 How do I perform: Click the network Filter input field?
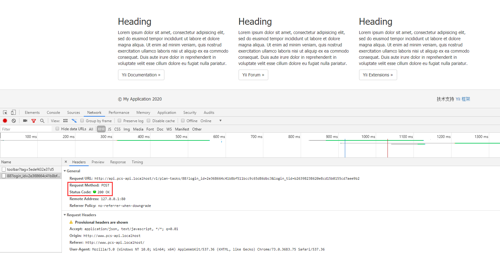point(26,129)
